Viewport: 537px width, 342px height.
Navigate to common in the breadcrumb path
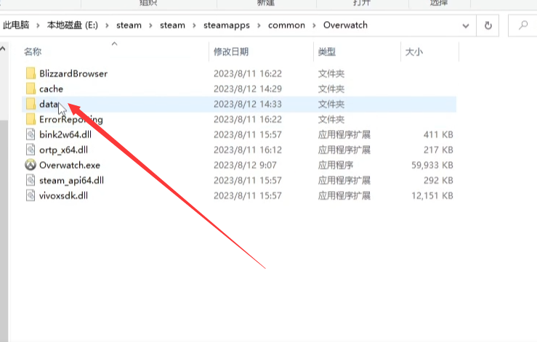[x=286, y=25]
